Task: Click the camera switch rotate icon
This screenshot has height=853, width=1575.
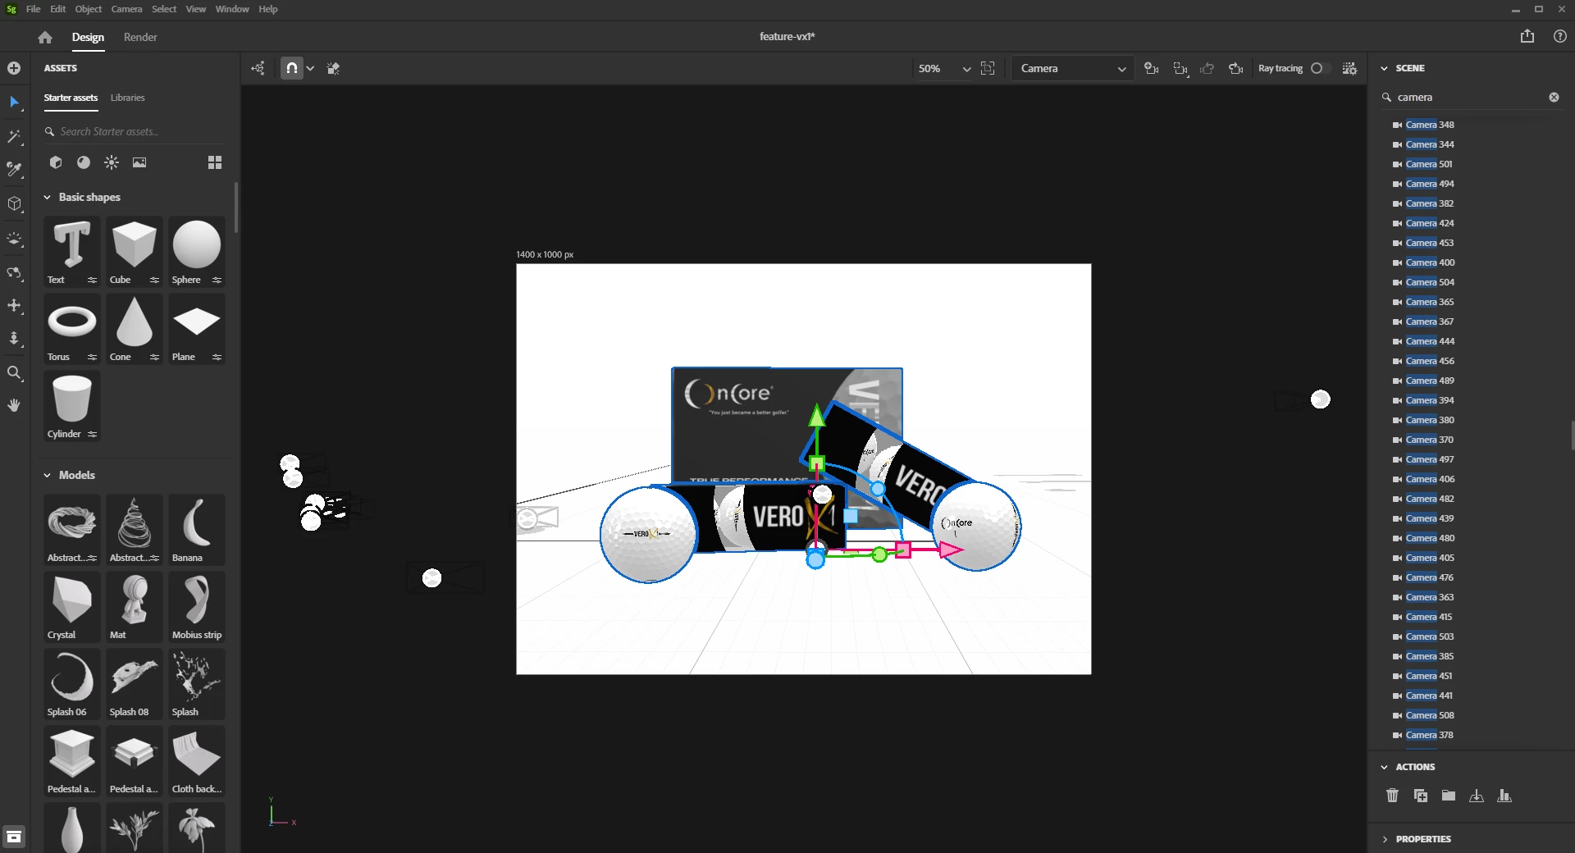Action: (1235, 68)
